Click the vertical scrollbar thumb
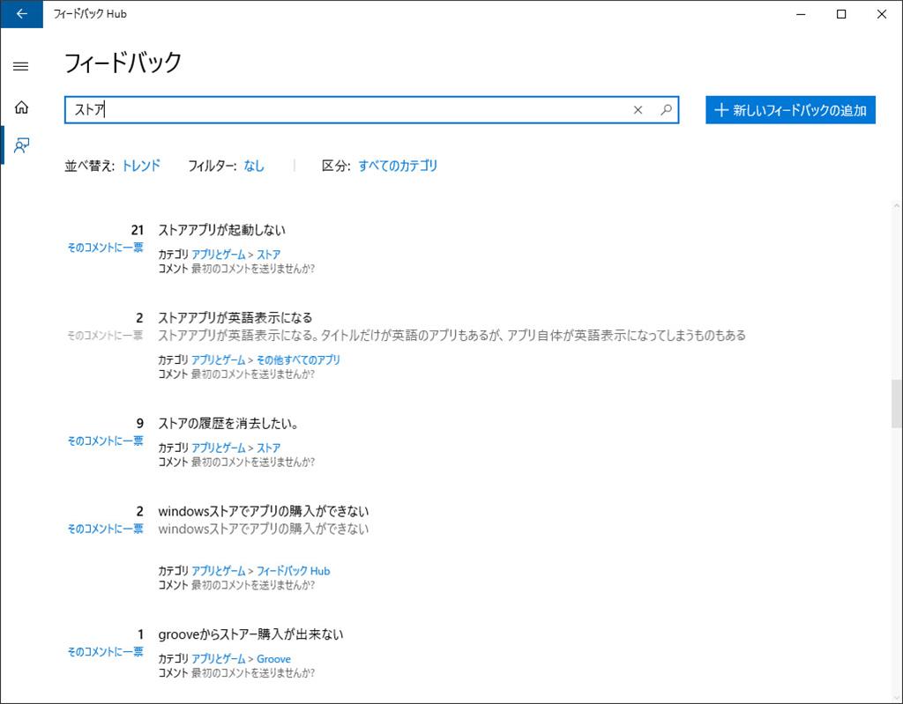The width and height of the screenshot is (903, 704). 897,404
